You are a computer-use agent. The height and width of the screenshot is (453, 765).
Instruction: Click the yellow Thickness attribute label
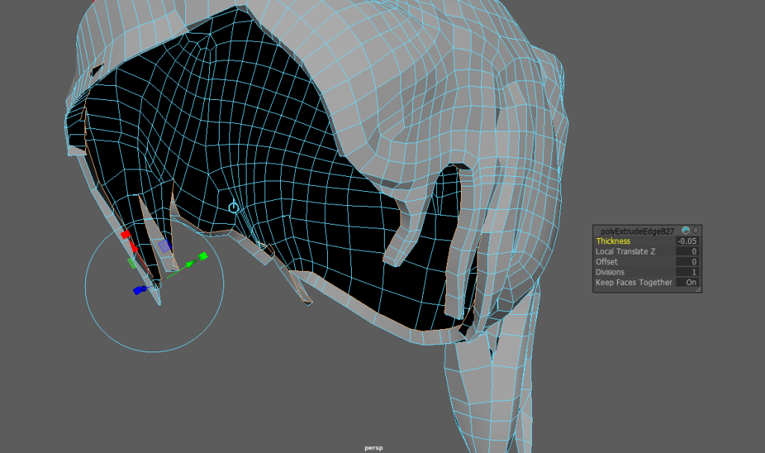[613, 241]
